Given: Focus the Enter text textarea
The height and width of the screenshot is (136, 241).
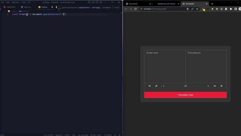Looking at the screenshot, I should tap(165, 66).
